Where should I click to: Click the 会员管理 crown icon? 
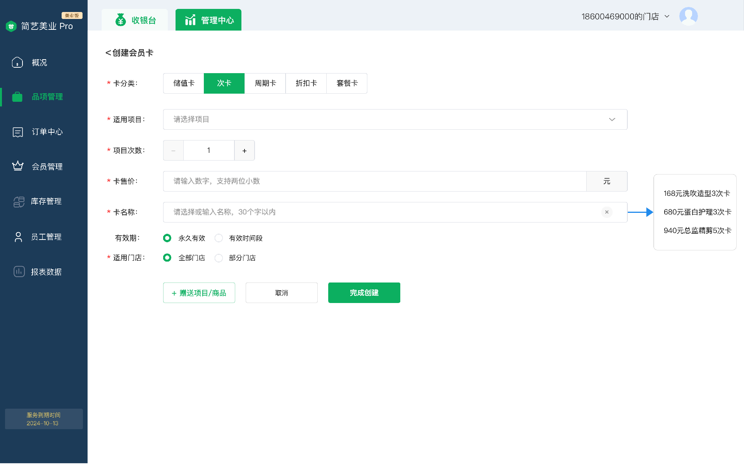[x=18, y=166]
